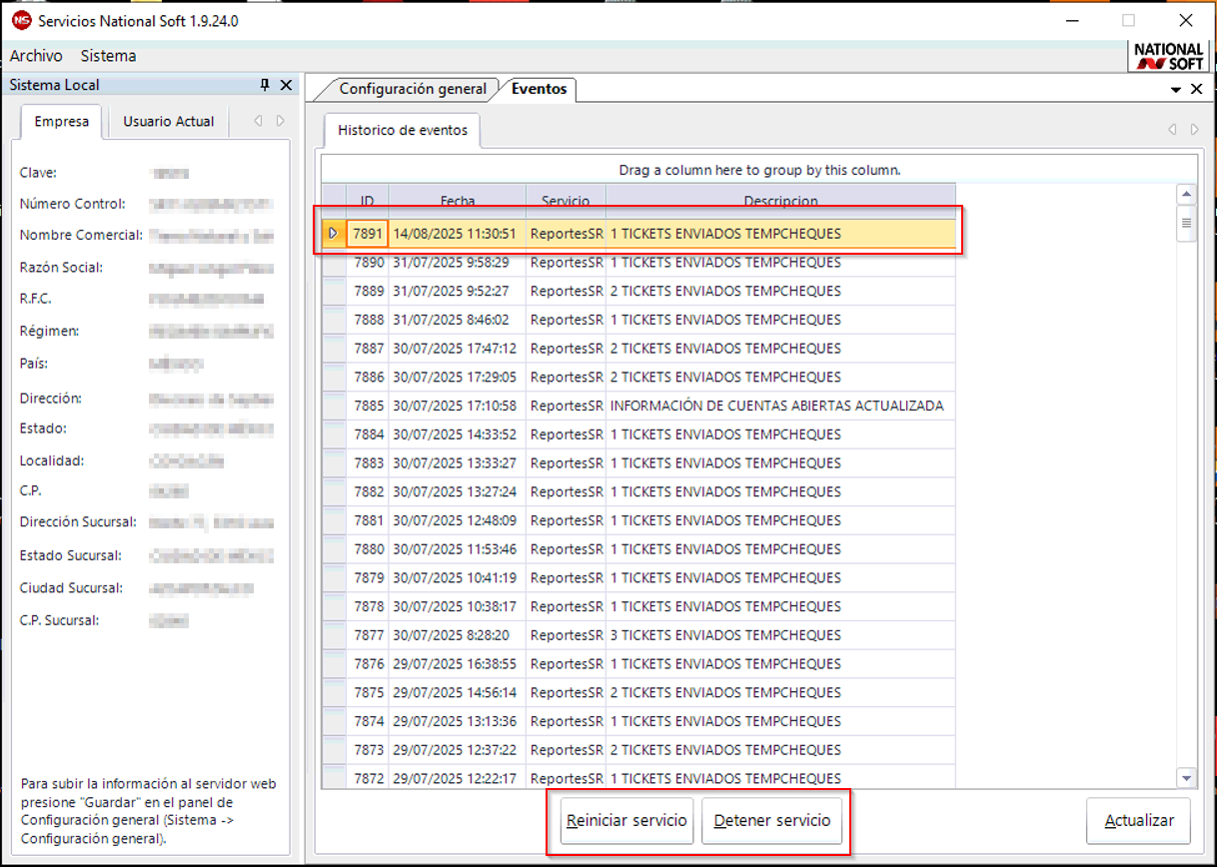The image size is (1217, 867).
Task: Select event row 7890
Action: [x=638, y=263]
